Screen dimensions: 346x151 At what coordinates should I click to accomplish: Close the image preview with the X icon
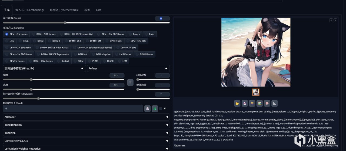tap(335, 20)
